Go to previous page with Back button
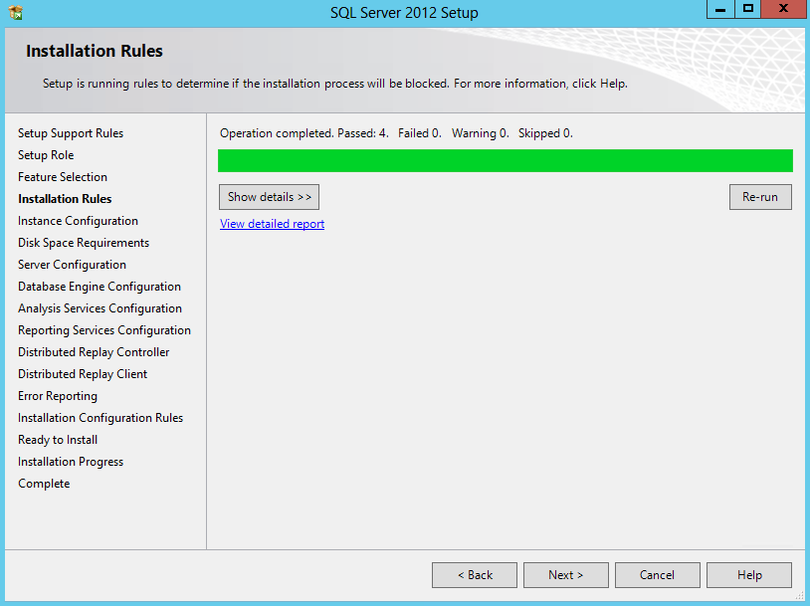Viewport: 810px width, 606px height. 475,575
